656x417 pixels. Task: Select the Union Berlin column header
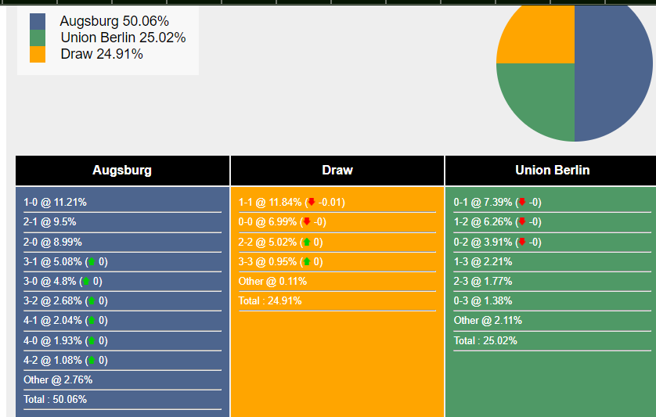(553, 170)
